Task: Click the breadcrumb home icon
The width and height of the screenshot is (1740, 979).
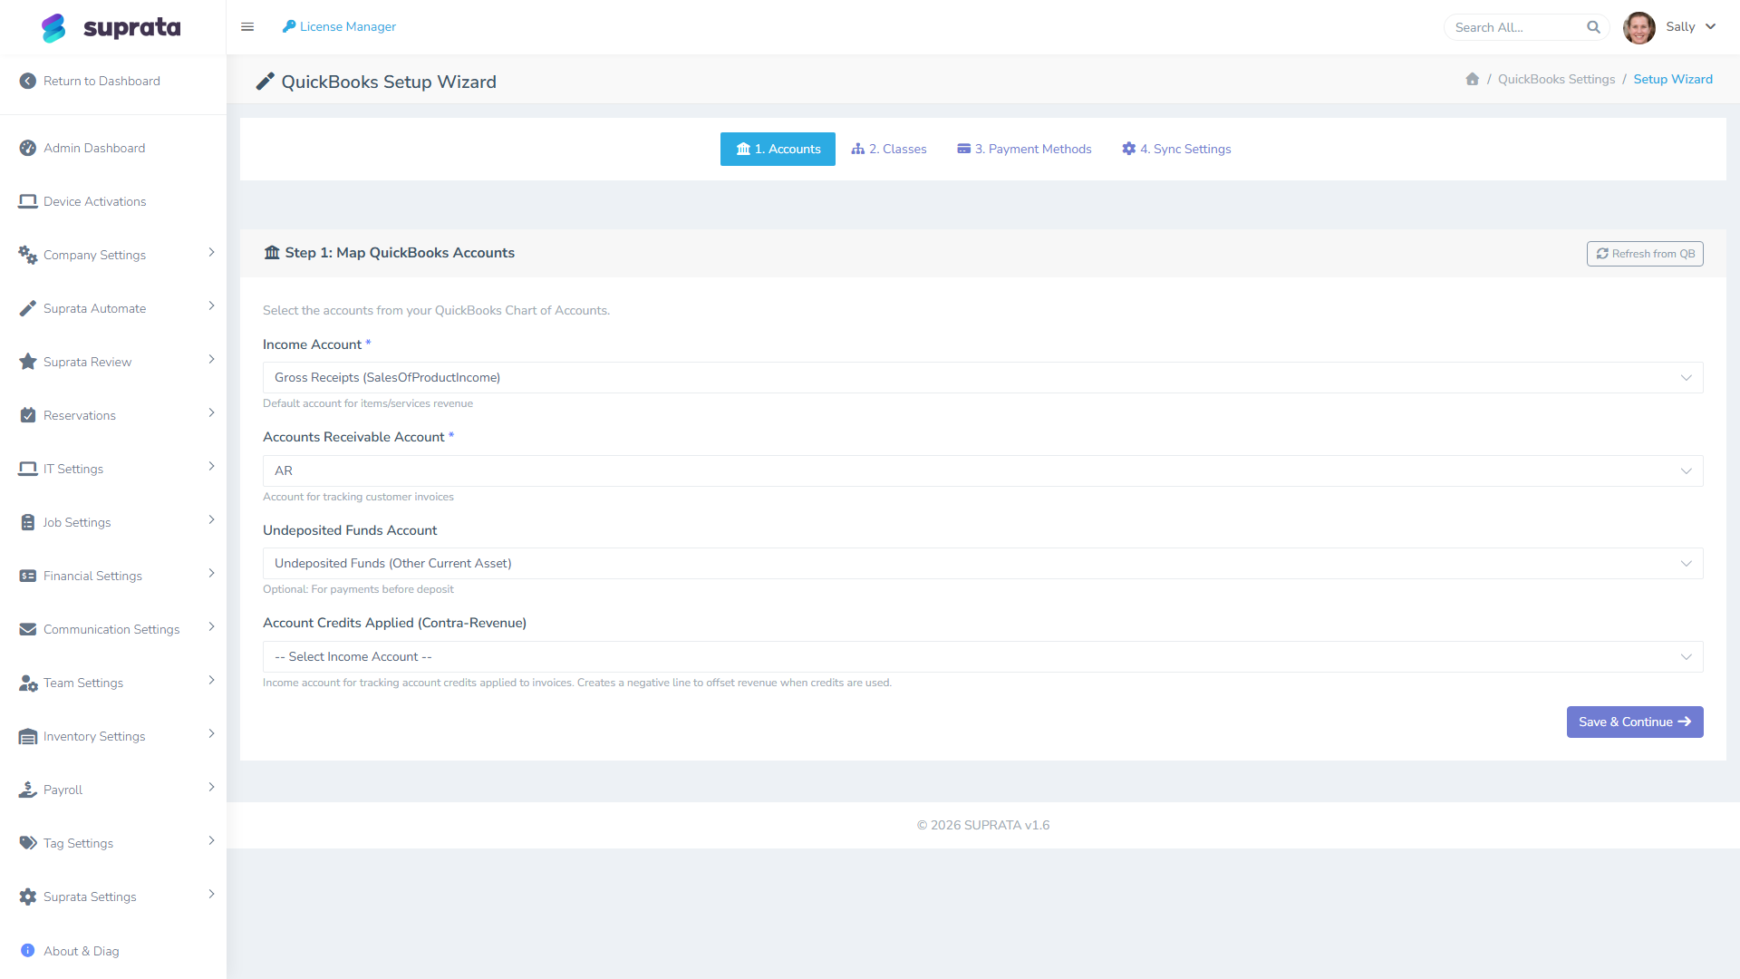Action: tap(1473, 79)
